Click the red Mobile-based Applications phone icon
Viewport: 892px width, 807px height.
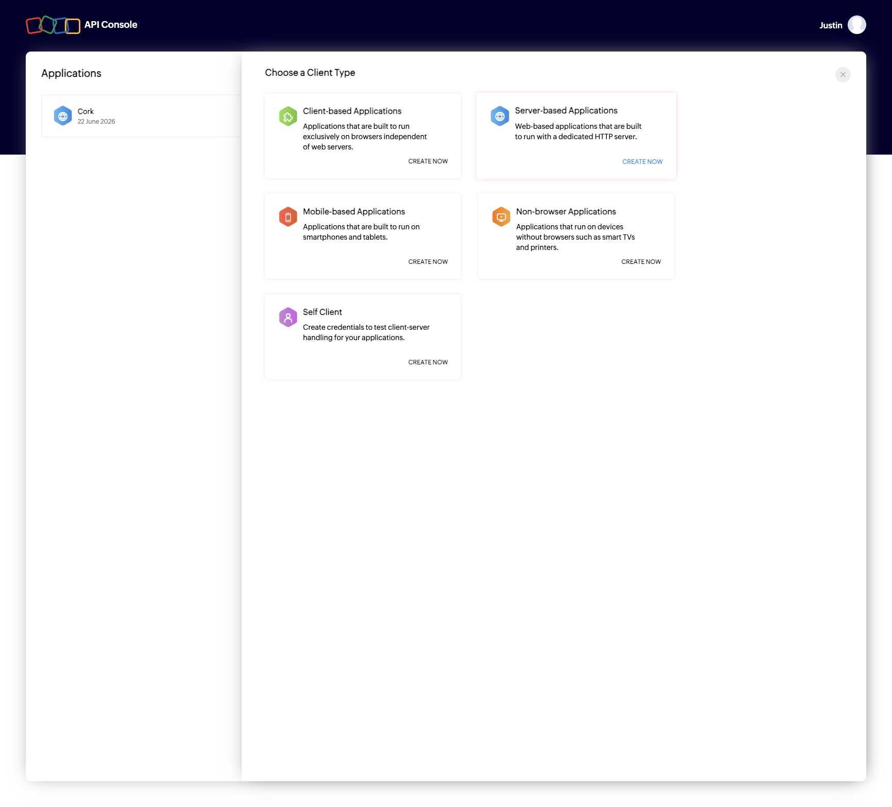(x=288, y=217)
